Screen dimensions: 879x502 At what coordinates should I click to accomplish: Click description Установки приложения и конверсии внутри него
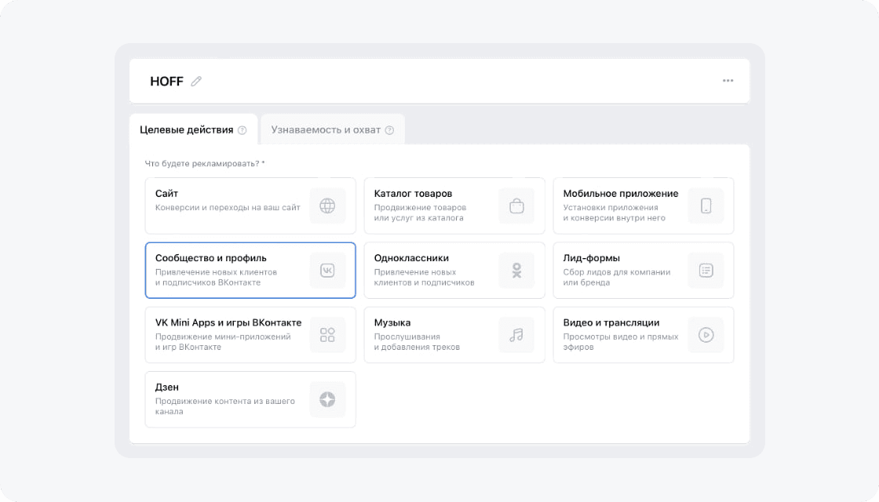(x=614, y=213)
